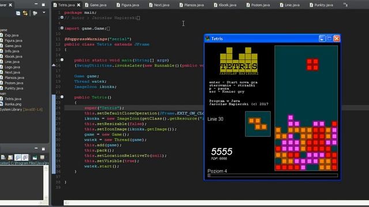The image size is (369, 207).
Task: Switch to the Game.java editor tab
Action: (96, 5)
